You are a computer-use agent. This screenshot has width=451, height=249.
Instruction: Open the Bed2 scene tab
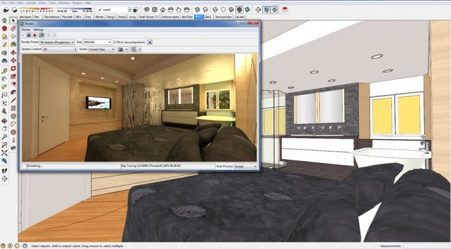coord(208,17)
